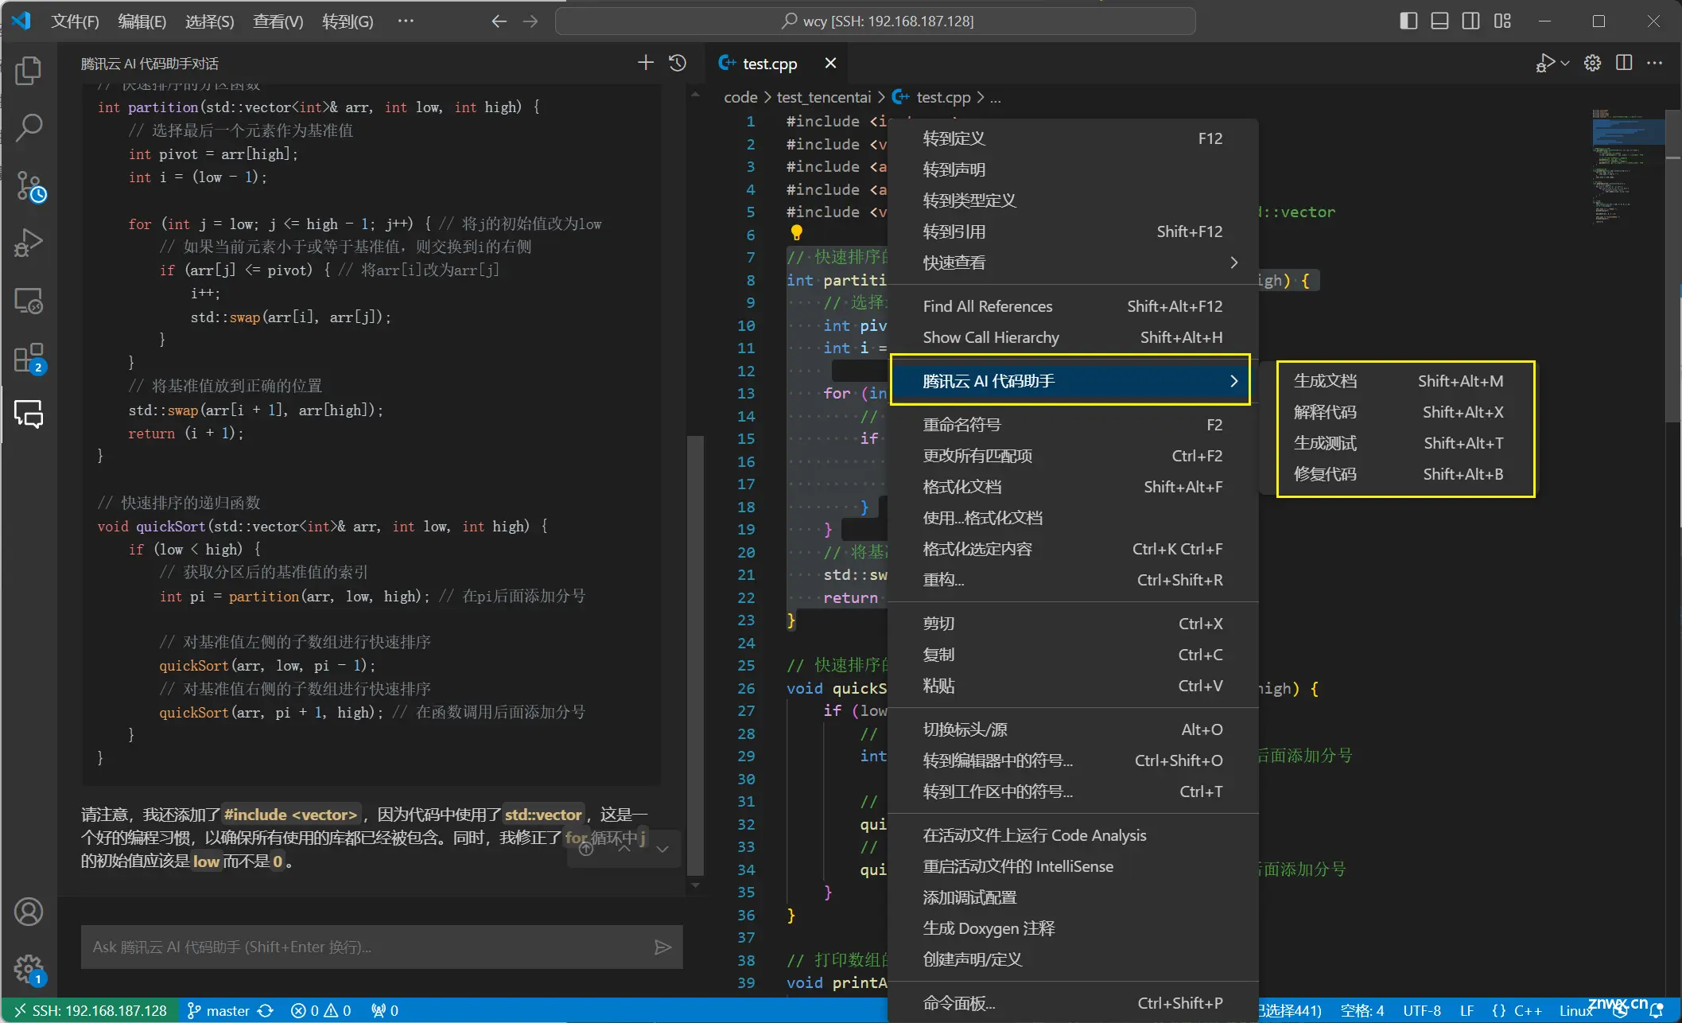Customize layout icon in title bar
Screen dimensions: 1682x1023
point(1502,21)
